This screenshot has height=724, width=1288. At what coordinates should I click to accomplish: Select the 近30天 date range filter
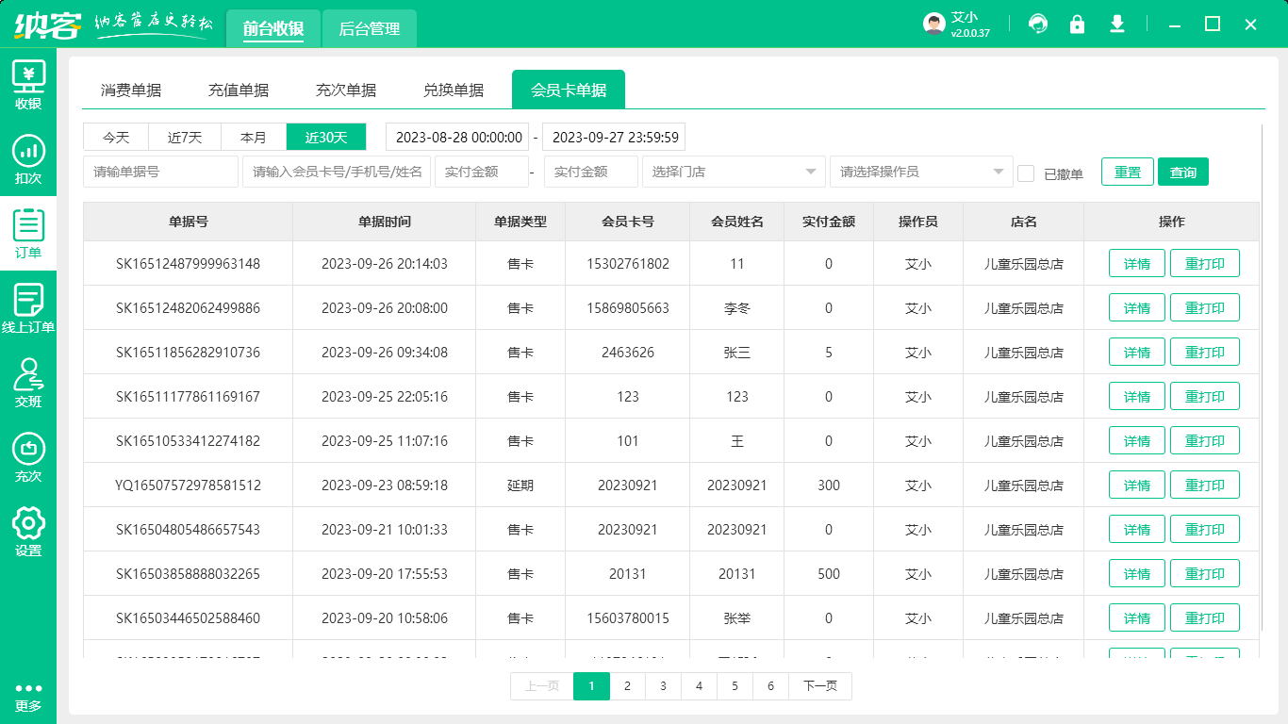point(325,137)
